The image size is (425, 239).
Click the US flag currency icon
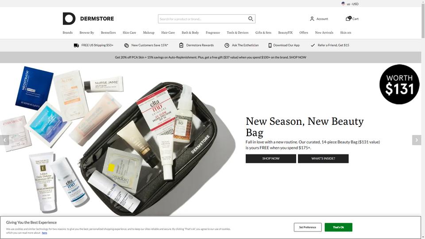click(x=344, y=4)
